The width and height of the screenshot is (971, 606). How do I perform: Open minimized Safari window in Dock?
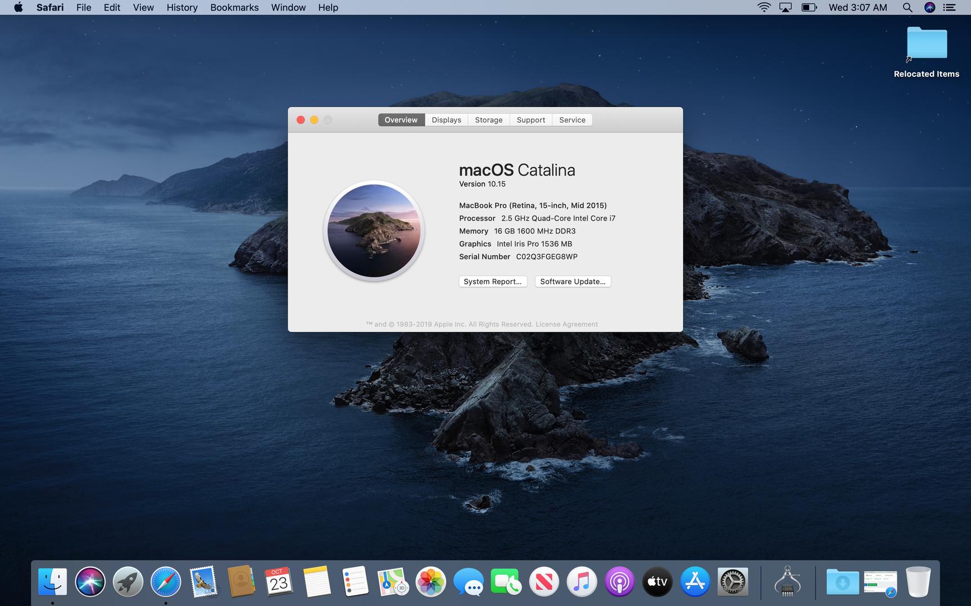tap(881, 582)
